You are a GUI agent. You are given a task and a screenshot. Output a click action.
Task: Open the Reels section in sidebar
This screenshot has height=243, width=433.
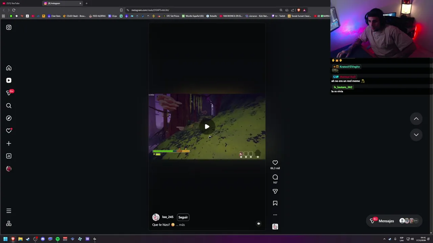tap(9, 80)
